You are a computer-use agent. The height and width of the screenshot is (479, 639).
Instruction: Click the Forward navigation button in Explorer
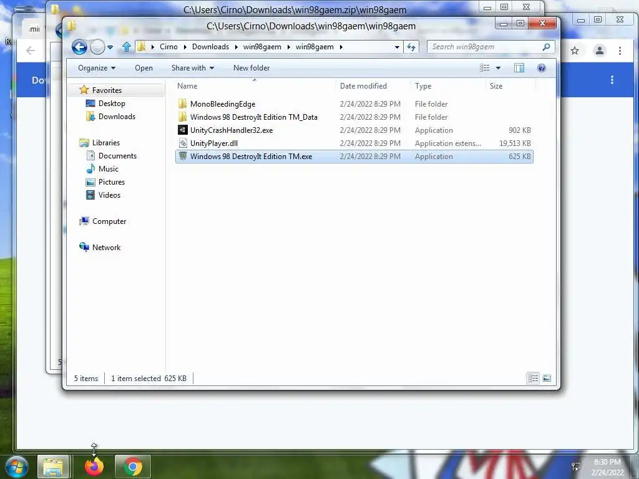click(x=97, y=47)
